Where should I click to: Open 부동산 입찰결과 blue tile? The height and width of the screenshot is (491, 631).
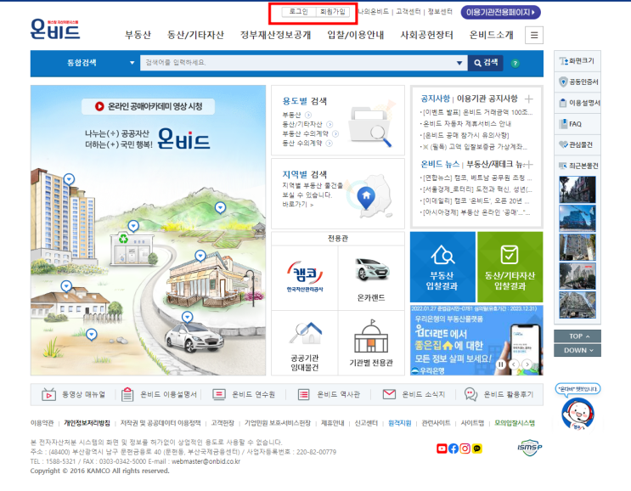click(x=442, y=267)
